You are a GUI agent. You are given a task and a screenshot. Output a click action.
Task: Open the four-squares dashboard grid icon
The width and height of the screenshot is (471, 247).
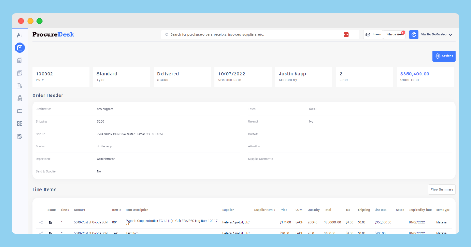tap(20, 123)
